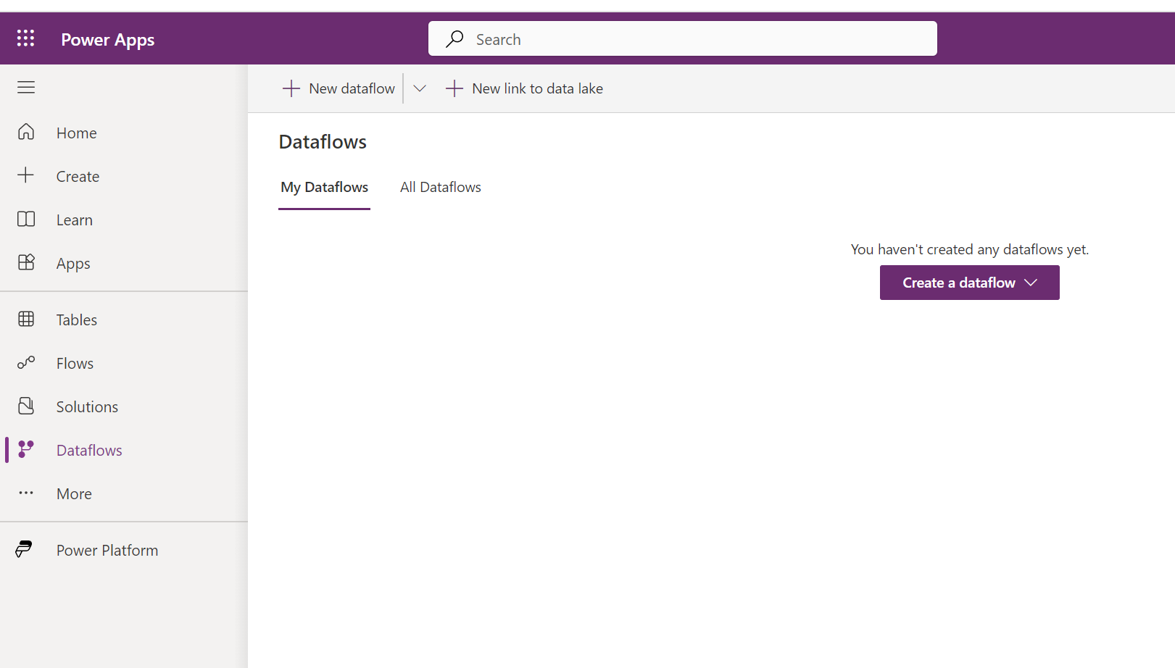Viewport: 1175px width, 668px height.
Task: Open the Create a dataflow dropdown arrow
Action: click(x=1031, y=283)
